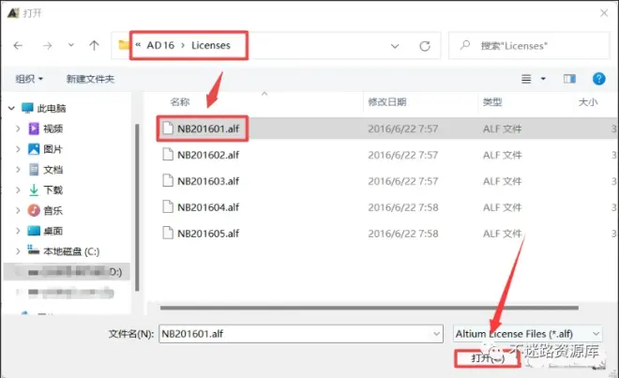This screenshot has width=619, height=378.
Task: Click the Up directory arrow
Action: (94, 45)
